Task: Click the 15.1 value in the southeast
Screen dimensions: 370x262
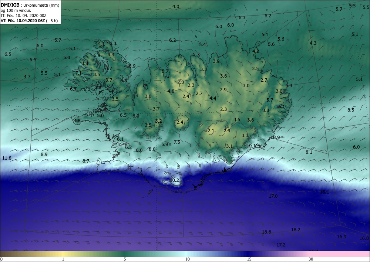Action: tap(324, 192)
